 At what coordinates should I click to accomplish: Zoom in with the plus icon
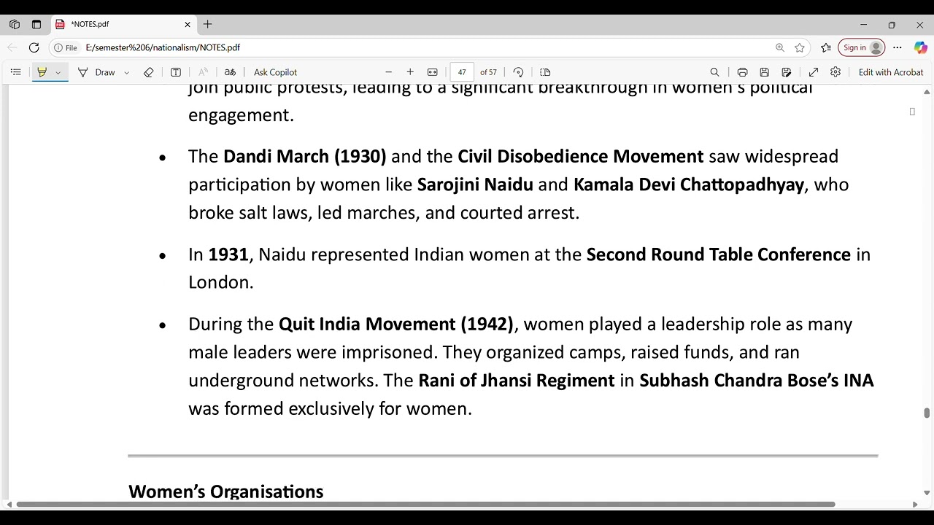[410, 72]
